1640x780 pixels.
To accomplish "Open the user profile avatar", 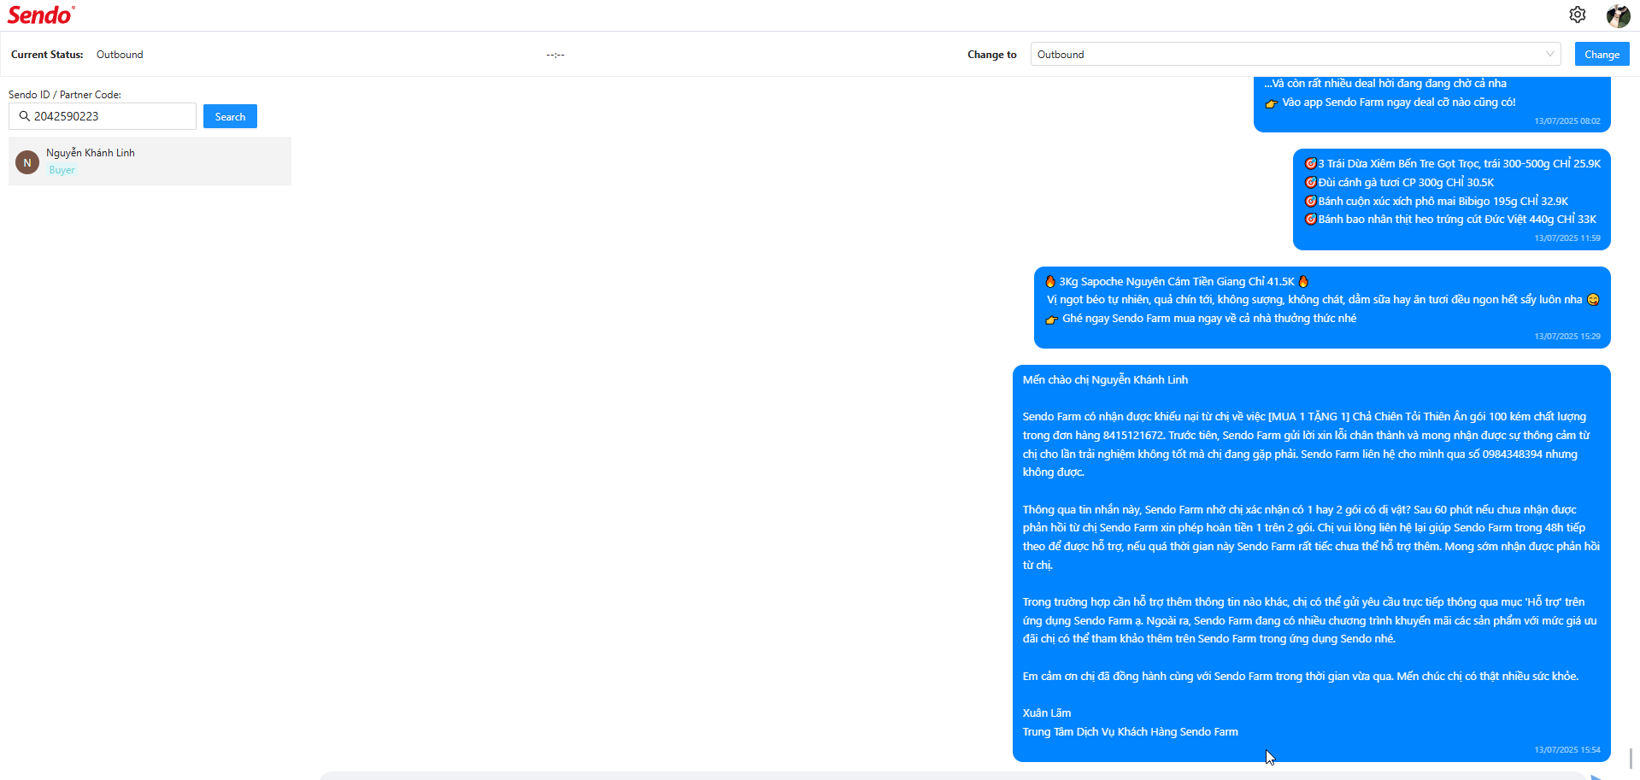I will pos(1618,15).
